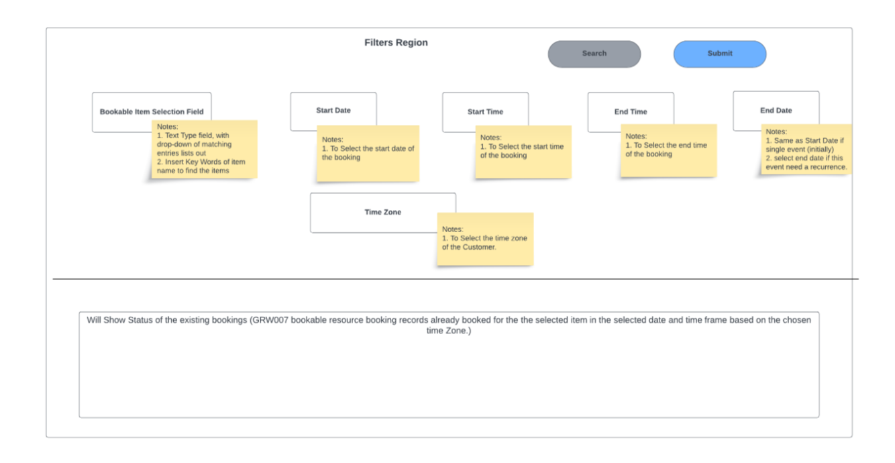Open the Start Date field
The width and height of the screenshot is (895, 463).
pyautogui.click(x=333, y=109)
